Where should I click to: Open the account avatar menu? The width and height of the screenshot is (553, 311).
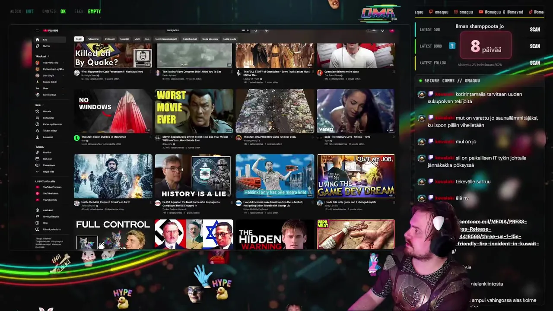391,30
